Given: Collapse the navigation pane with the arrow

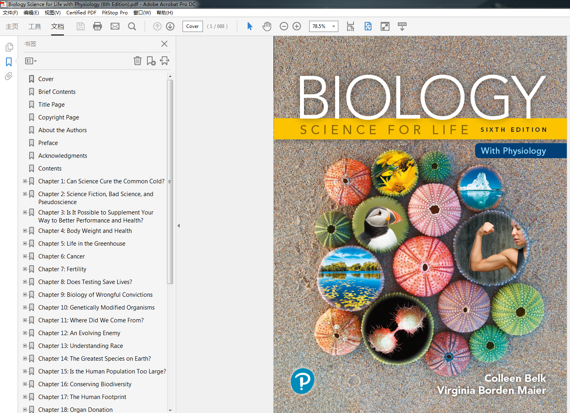Looking at the screenshot, I should [179, 226].
